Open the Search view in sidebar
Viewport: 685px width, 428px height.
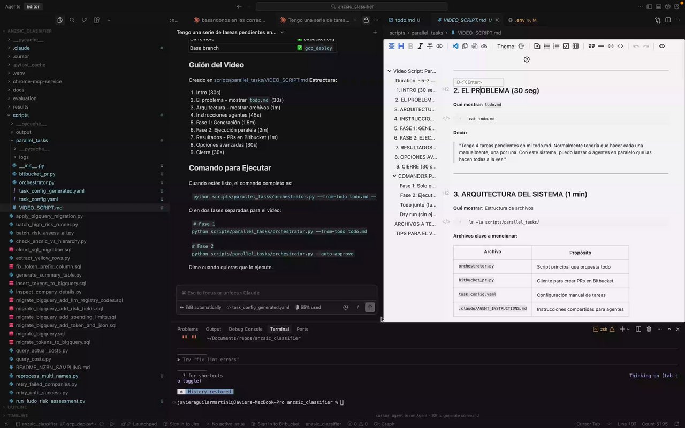click(72, 20)
